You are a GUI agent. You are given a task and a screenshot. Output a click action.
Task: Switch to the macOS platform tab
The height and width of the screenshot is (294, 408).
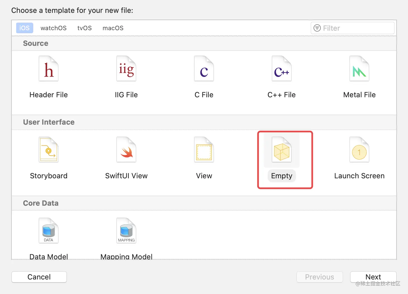point(113,28)
